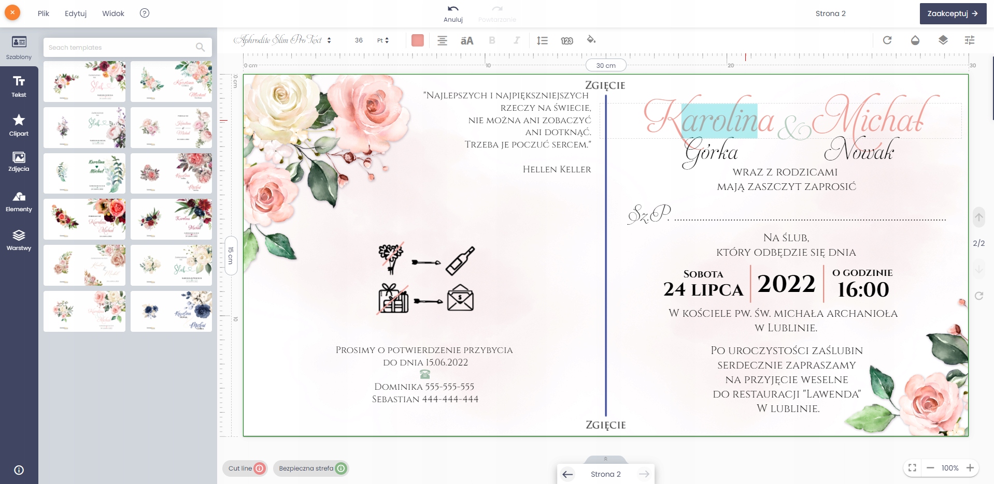Click the info icon in the sidebar

[x=19, y=470]
